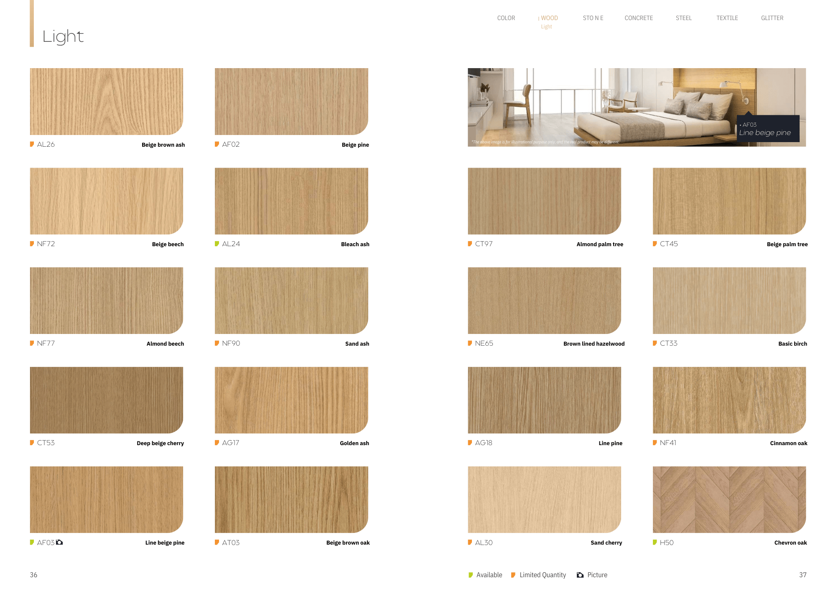
Task: Click the Picture camera icon in legend
Action: (580, 575)
